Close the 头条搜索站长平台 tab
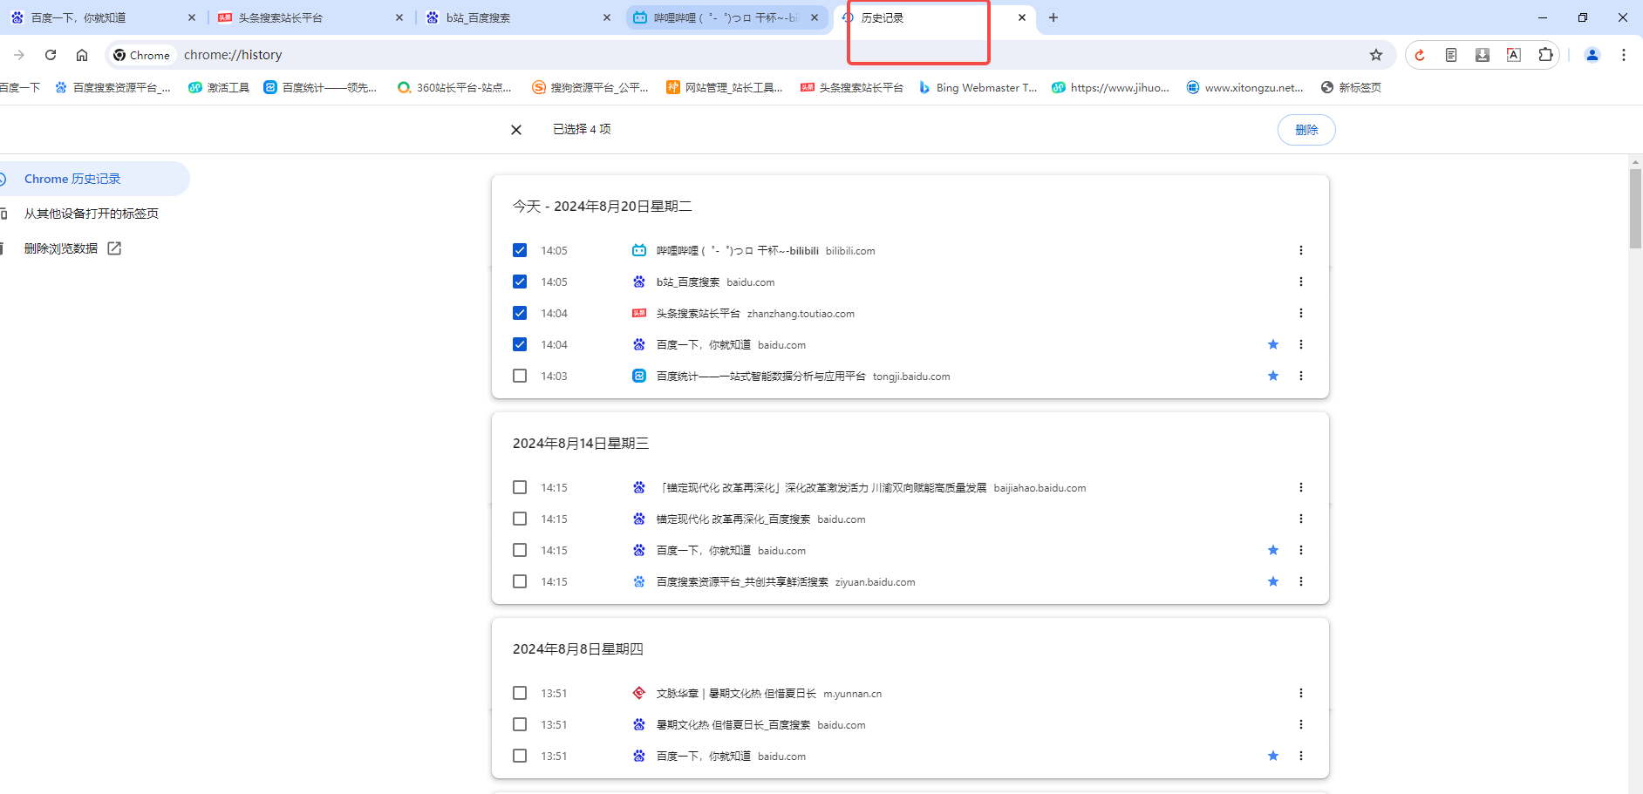 (399, 17)
